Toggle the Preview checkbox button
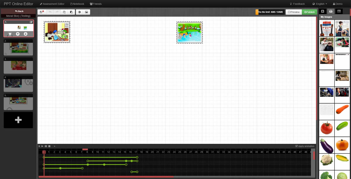The image size is (351, 179). click(x=293, y=12)
